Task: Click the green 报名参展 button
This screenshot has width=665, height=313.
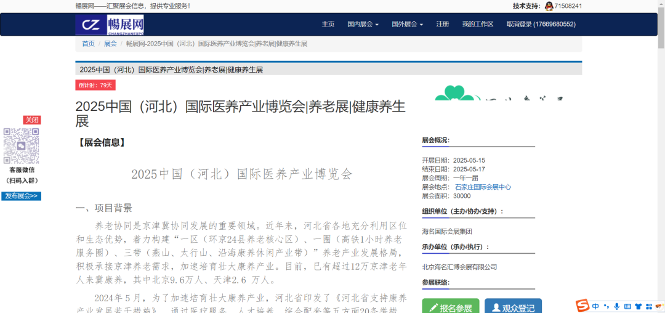Action: tap(450, 307)
